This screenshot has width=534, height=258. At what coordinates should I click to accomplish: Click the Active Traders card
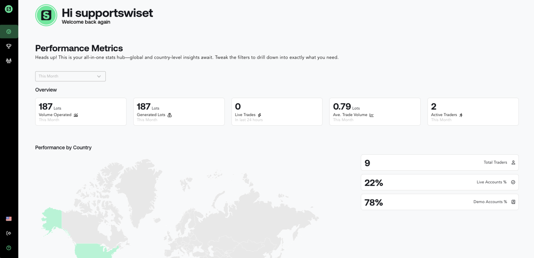pos(473,112)
